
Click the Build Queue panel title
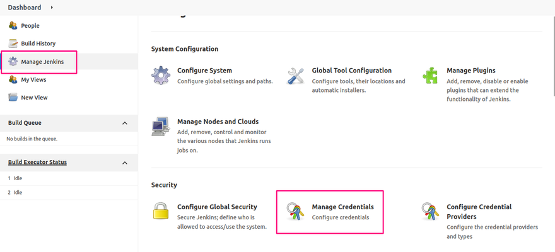pos(25,123)
